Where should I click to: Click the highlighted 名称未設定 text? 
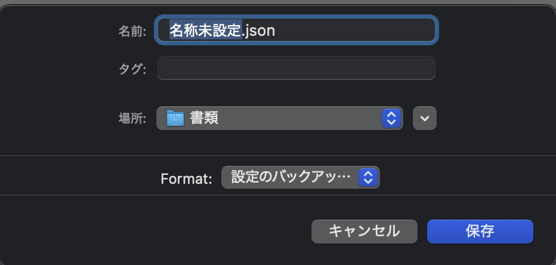coord(206,30)
